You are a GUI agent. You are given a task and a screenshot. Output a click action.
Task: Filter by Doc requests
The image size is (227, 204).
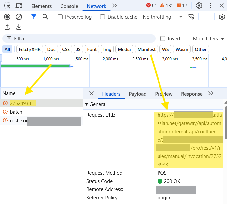(x=51, y=49)
